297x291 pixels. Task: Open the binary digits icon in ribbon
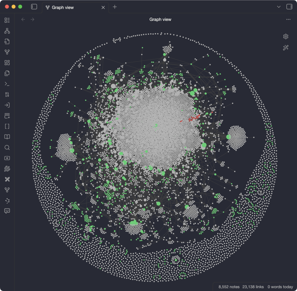click(x=7, y=95)
